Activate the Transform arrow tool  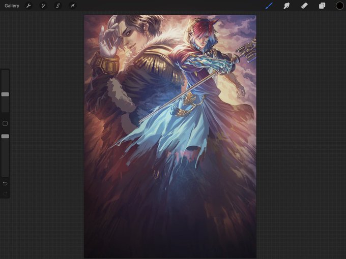click(72, 6)
